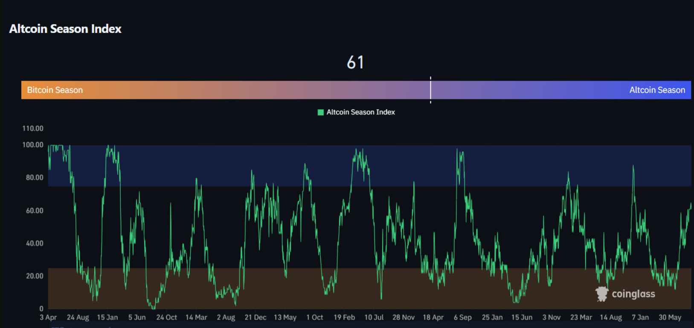
Task: Select the 14 Aug date on the x-axis
Action: (x=611, y=317)
